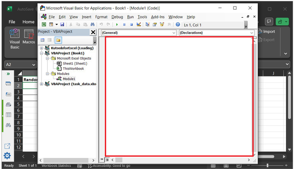Expand Kutools navigation pane double arrow
Image resolution: width=294 pixels, height=169 pixels.
[8, 74]
